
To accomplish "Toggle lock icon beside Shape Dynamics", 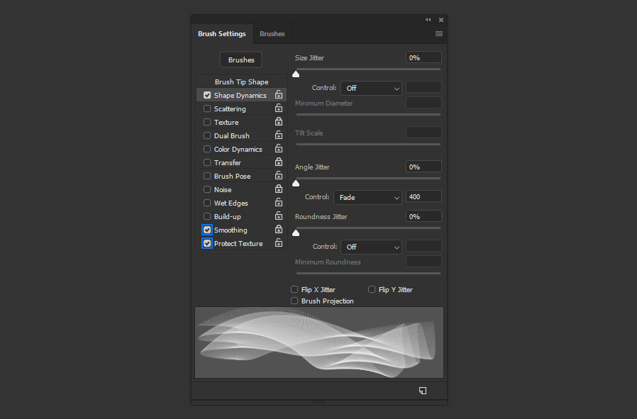I will pyautogui.click(x=279, y=94).
